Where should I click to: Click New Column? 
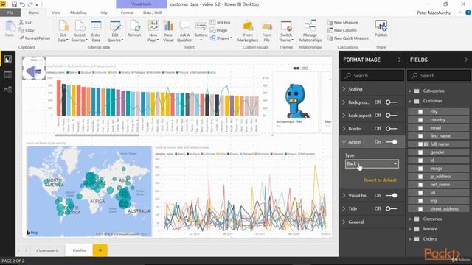click(x=342, y=30)
